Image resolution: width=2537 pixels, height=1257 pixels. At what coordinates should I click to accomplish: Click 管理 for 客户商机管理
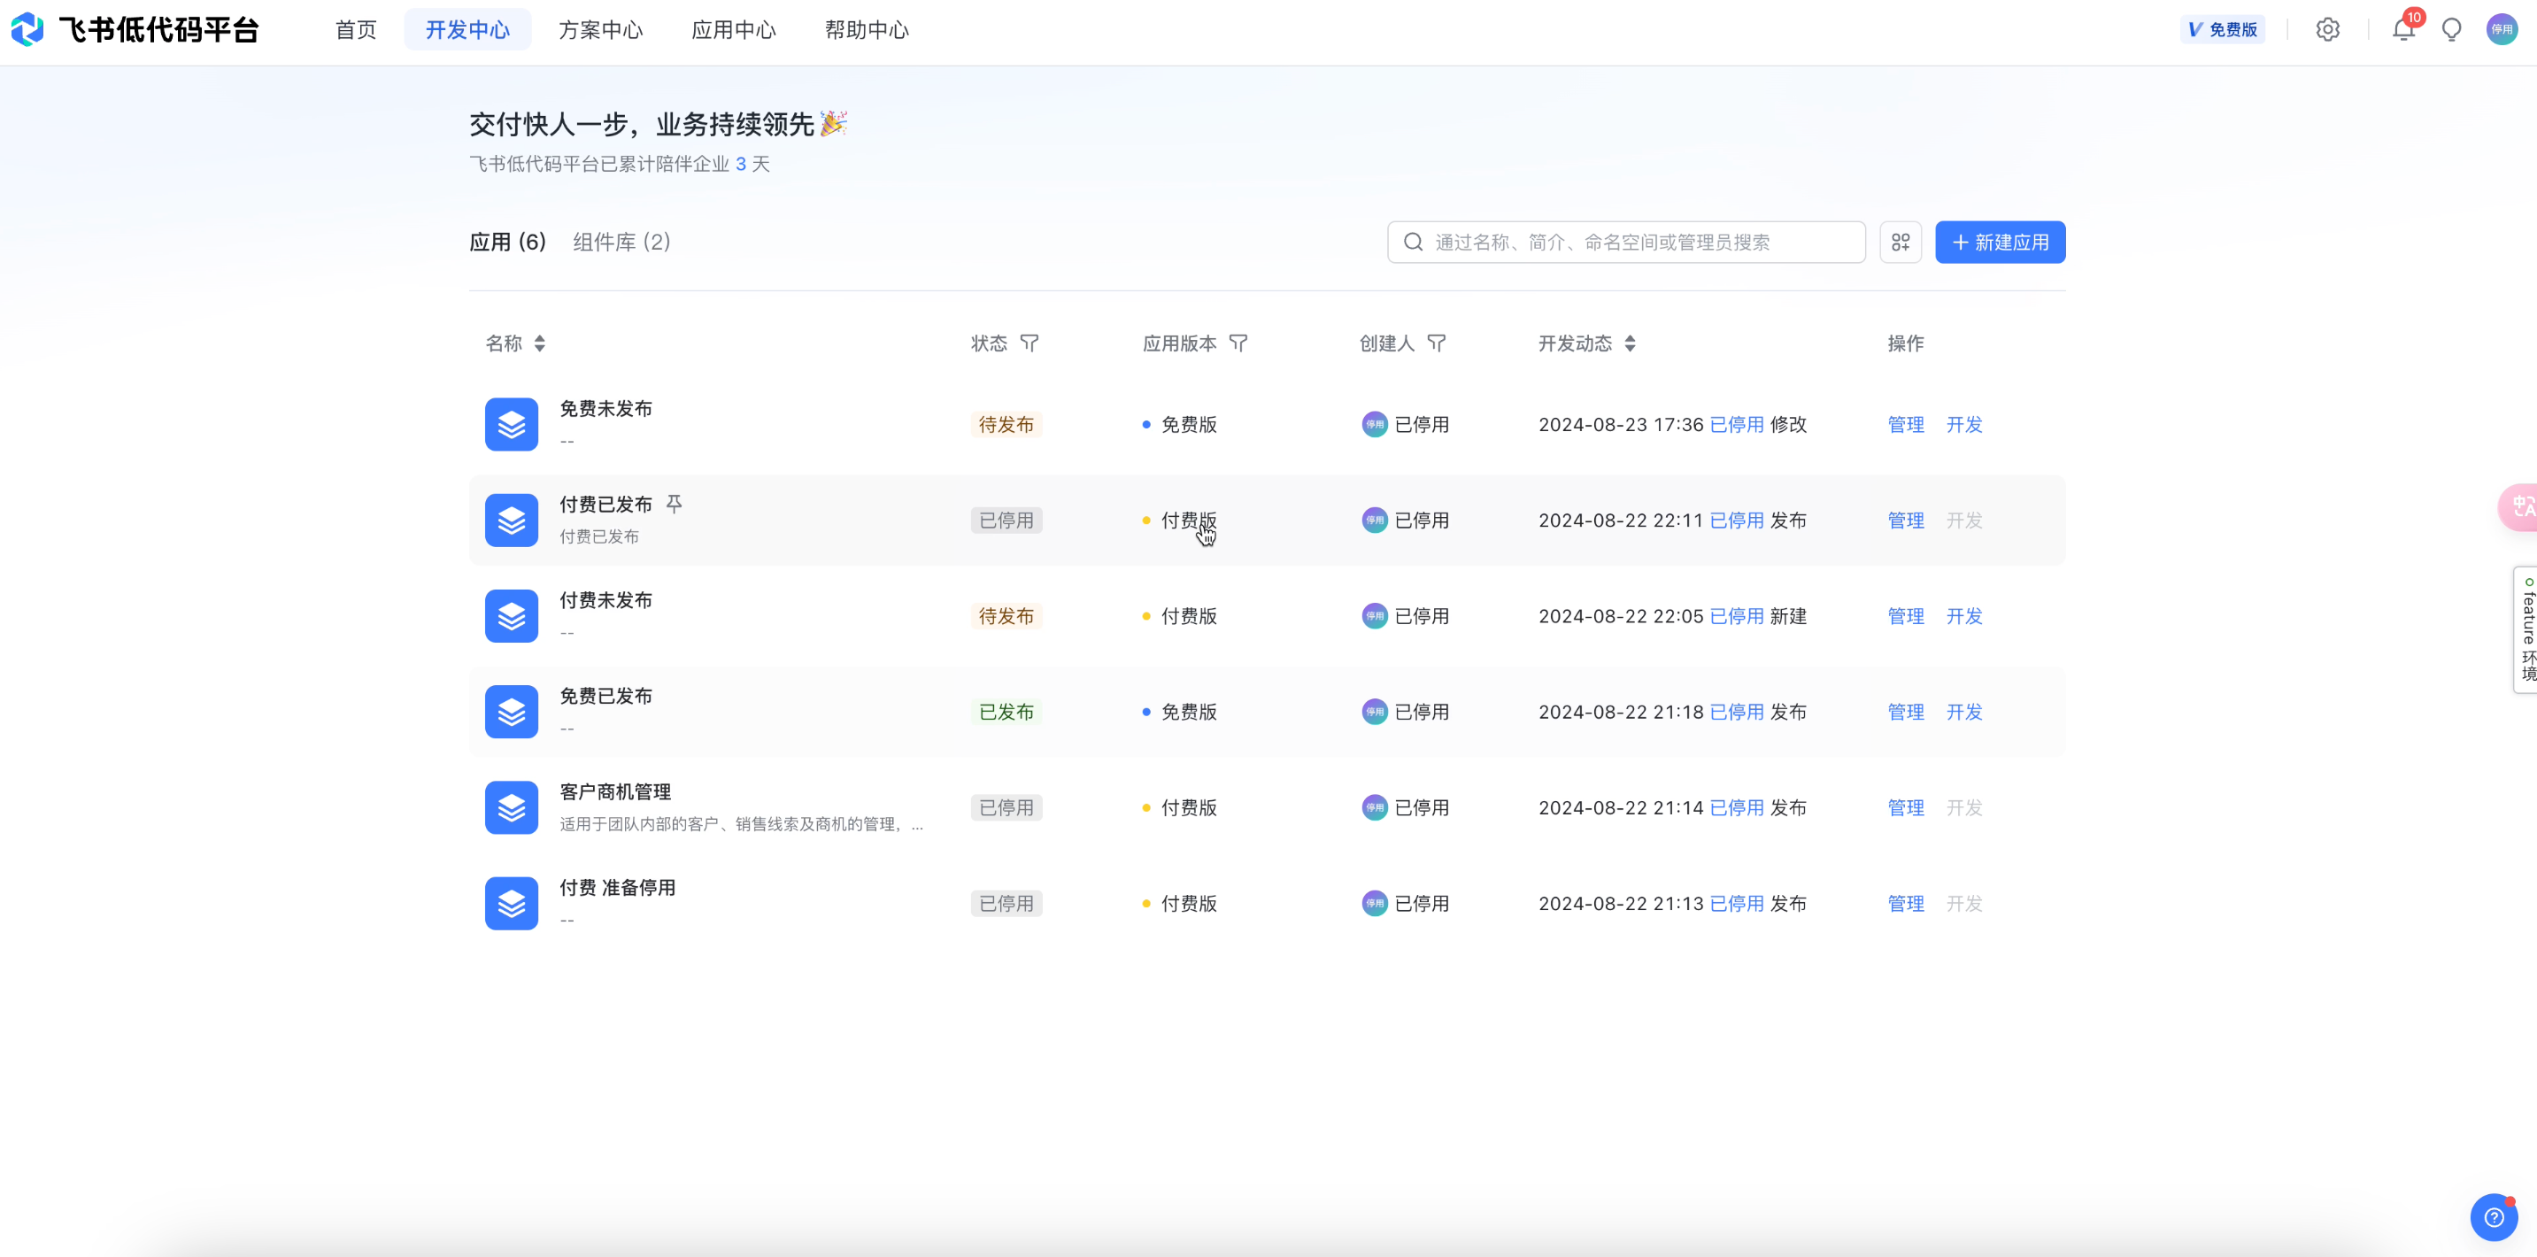(x=1906, y=808)
